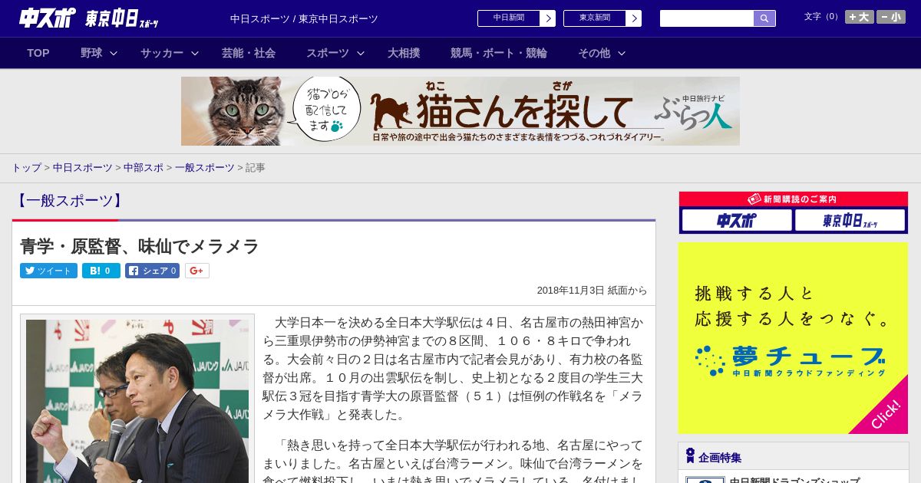Click the date text 2018年11月3日 紙面から
Viewport: 921px width, 483px height.
tap(592, 291)
